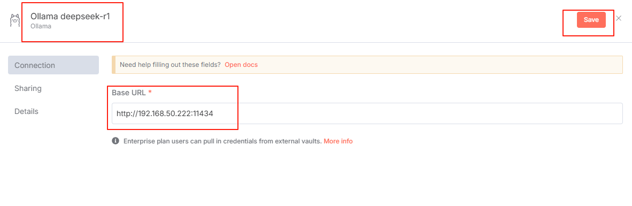Click the Ollama subtitle under the title

coord(41,27)
